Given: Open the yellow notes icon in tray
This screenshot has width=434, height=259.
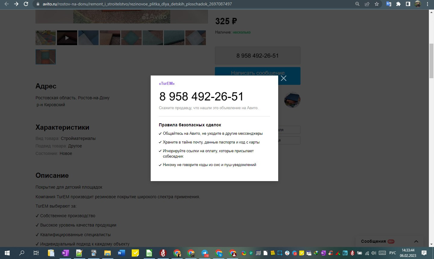Looking at the screenshot, I should click(x=273, y=253).
